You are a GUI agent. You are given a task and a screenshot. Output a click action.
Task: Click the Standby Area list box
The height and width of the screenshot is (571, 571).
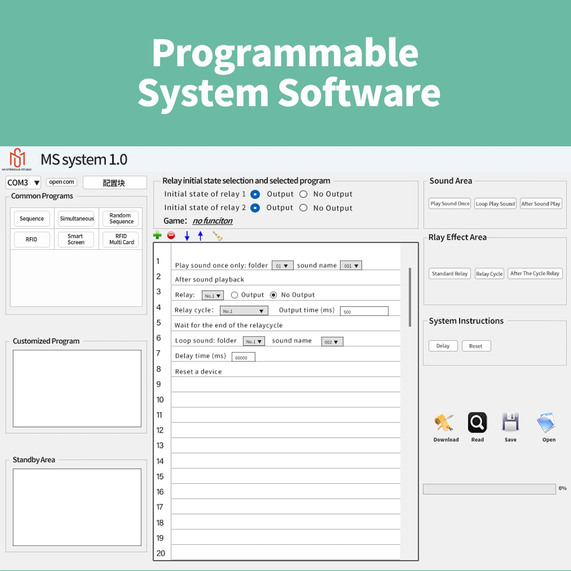pyautogui.click(x=77, y=507)
